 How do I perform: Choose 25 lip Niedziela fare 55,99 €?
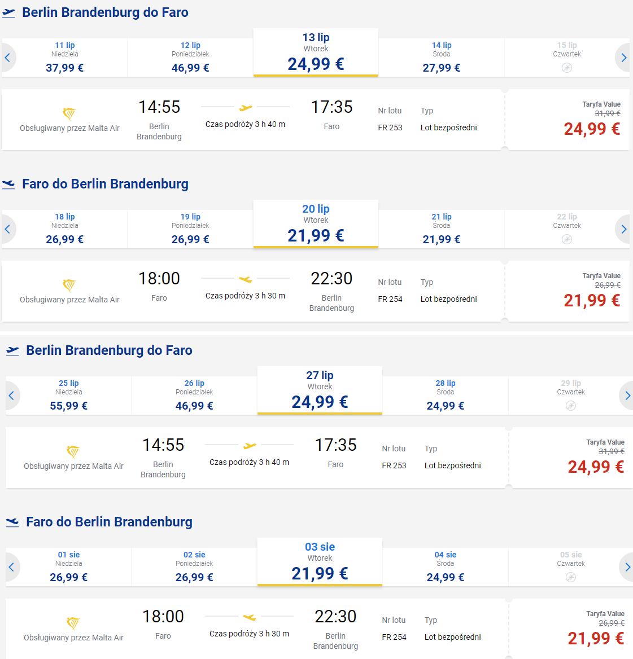coord(68,396)
